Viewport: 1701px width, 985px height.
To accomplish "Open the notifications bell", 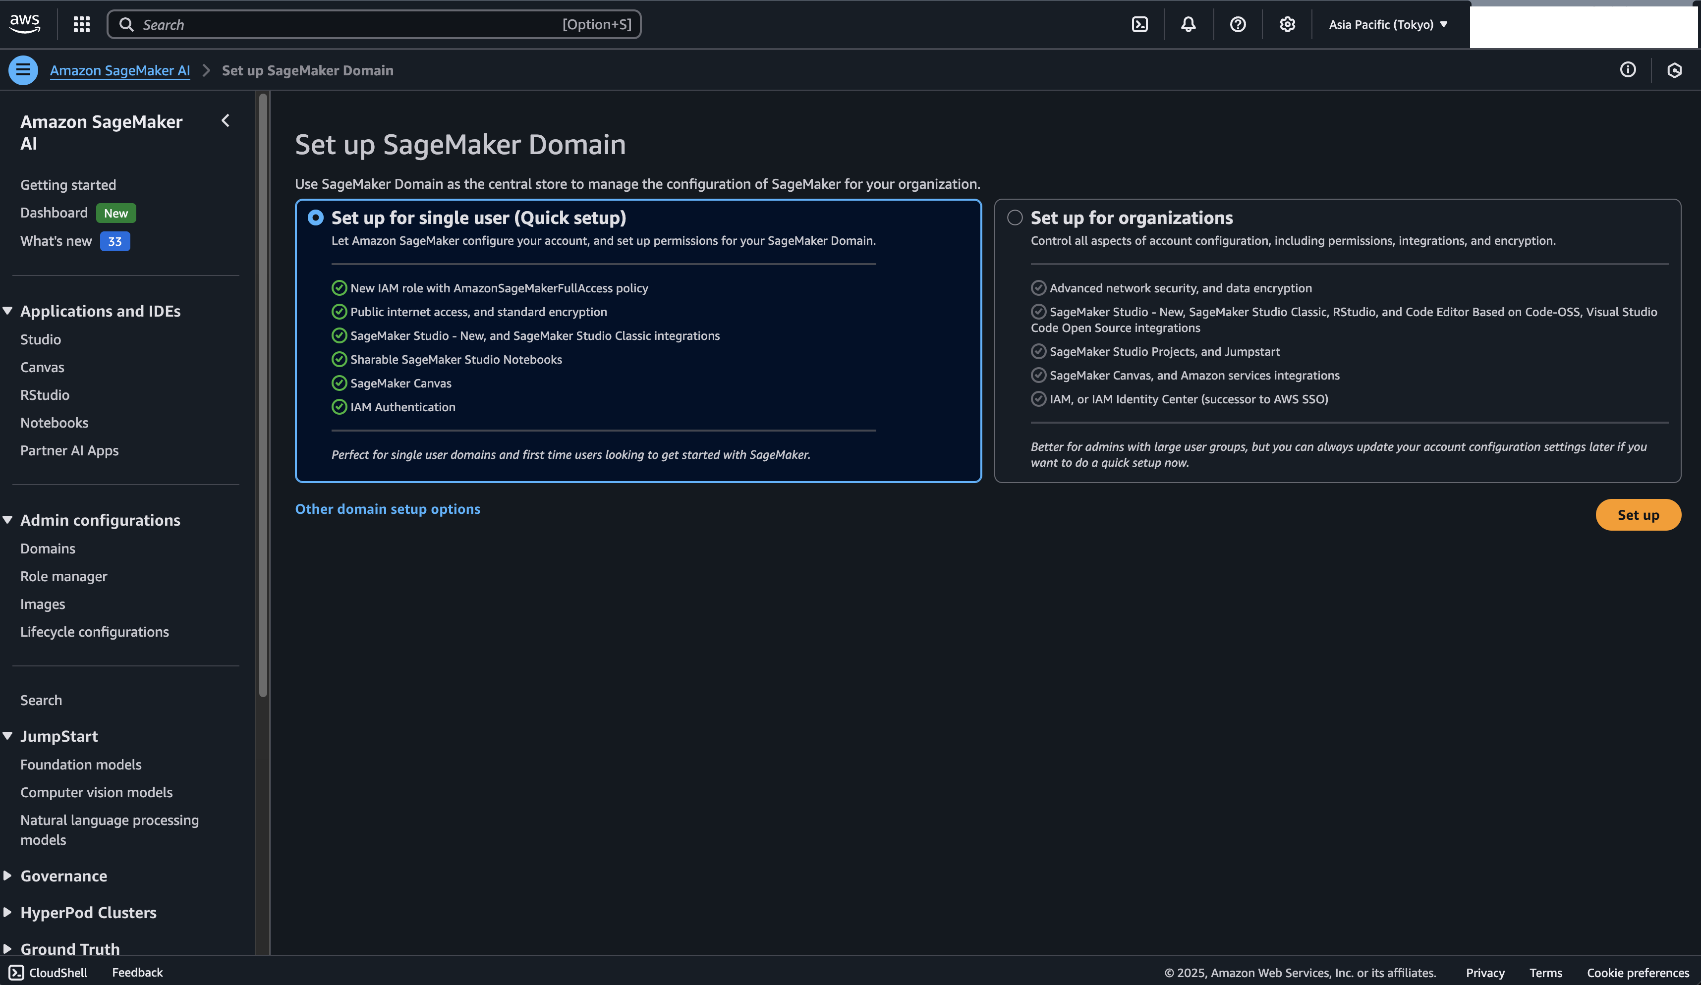I will [x=1188, y=24].
